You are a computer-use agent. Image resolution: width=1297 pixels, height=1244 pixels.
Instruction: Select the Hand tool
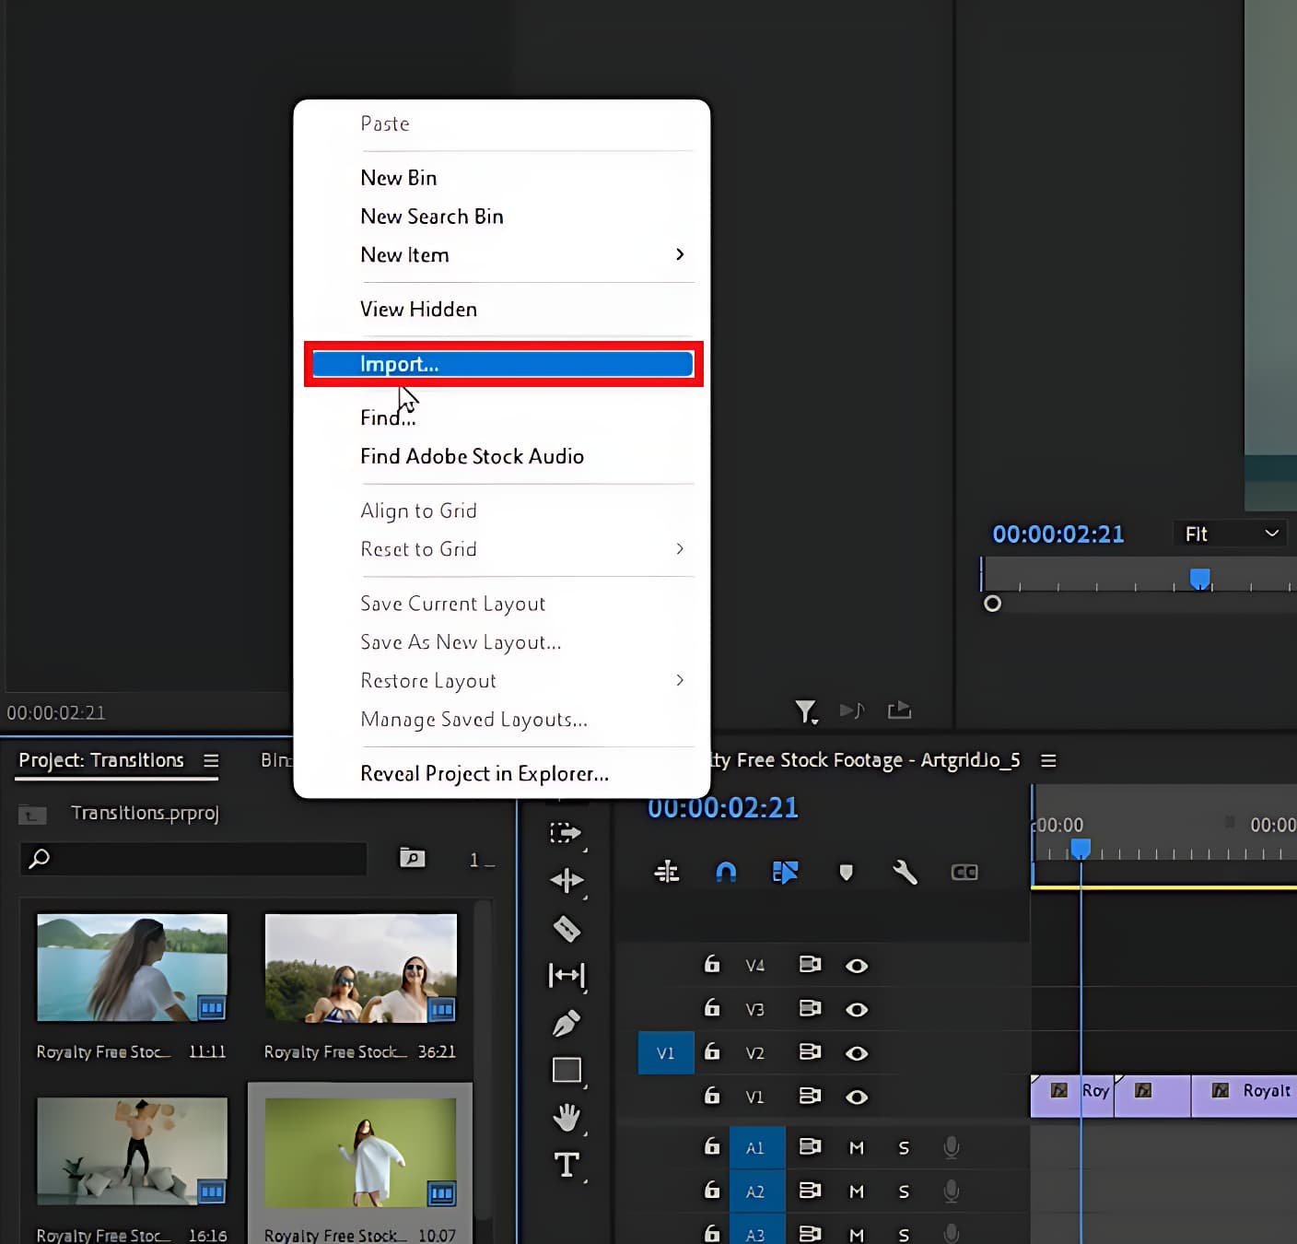tap(566, 1118)
